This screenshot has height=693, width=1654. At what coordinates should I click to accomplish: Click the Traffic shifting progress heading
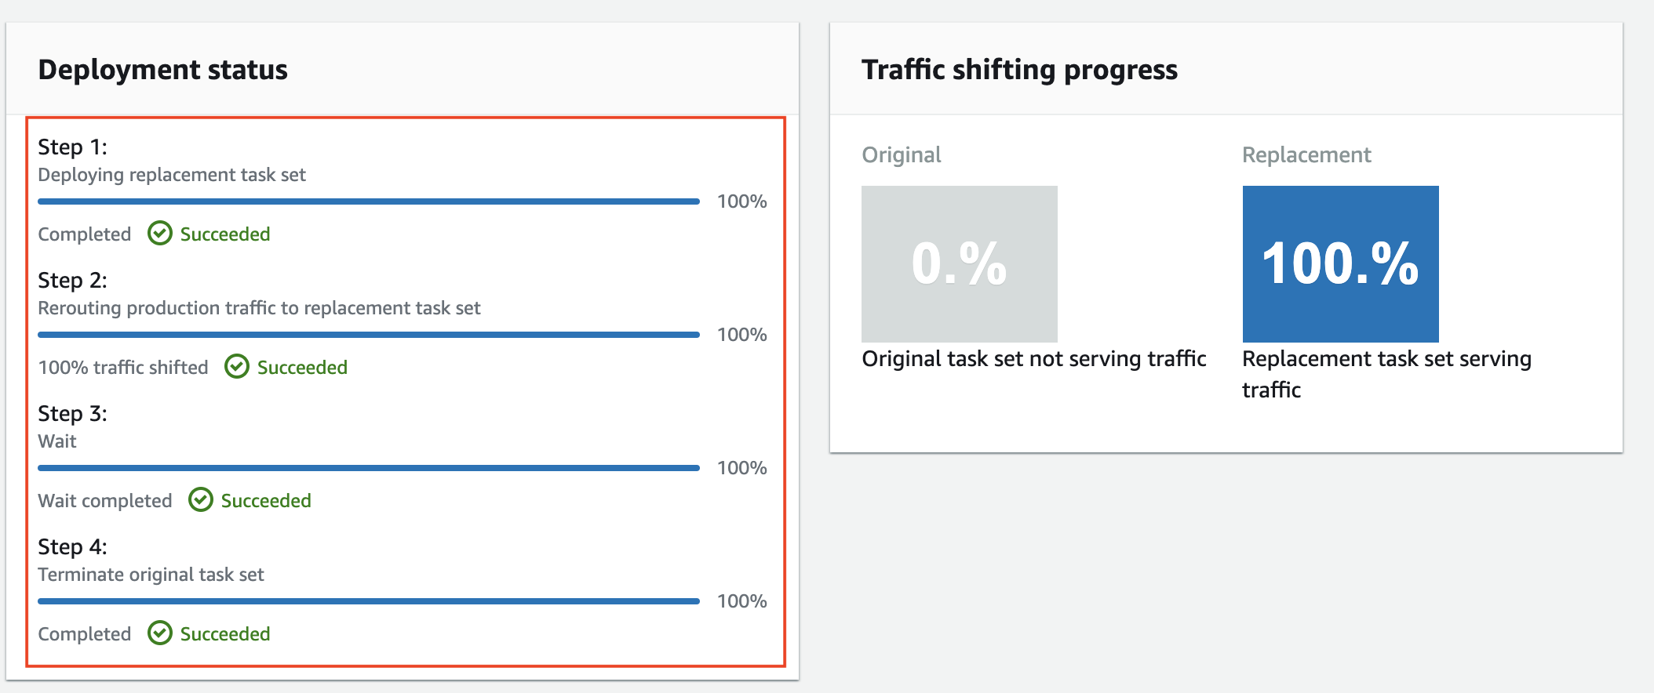point(1020,69)
